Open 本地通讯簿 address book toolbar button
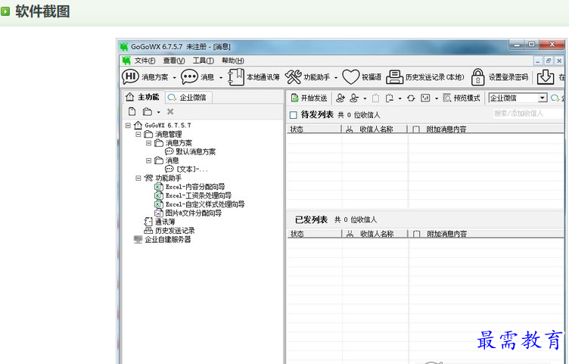 pos(253,77)
